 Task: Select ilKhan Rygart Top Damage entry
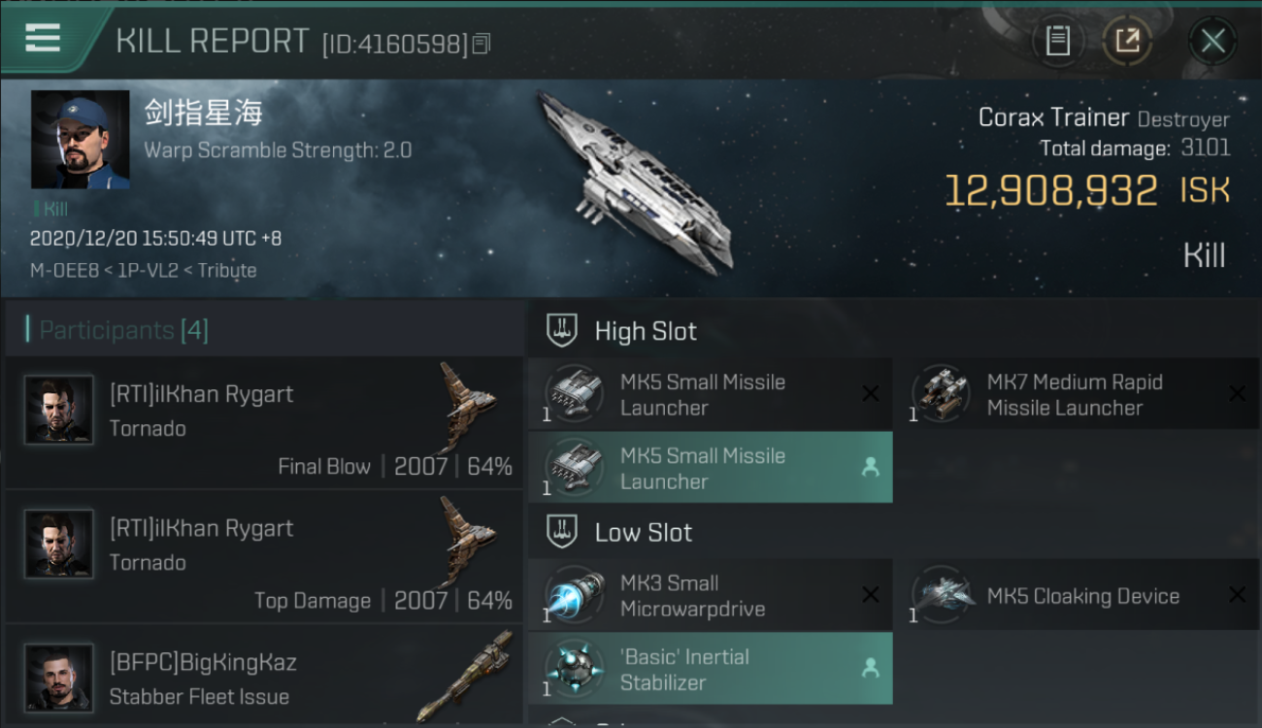264,556
